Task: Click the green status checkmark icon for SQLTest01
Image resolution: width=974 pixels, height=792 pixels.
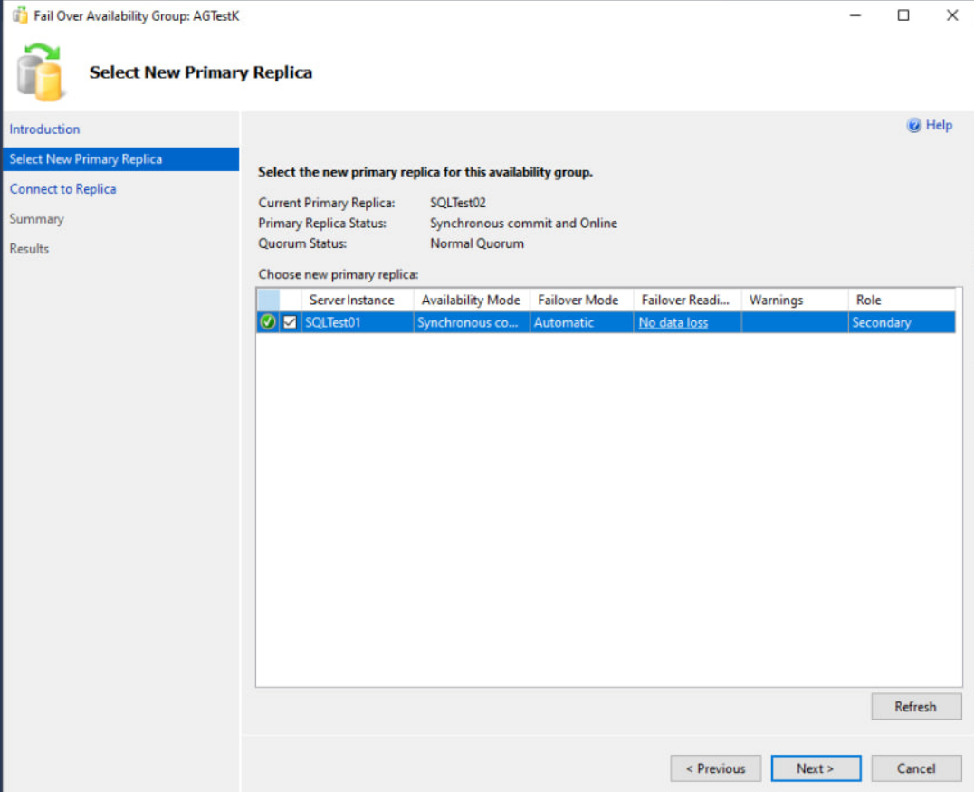Action: 268,322
